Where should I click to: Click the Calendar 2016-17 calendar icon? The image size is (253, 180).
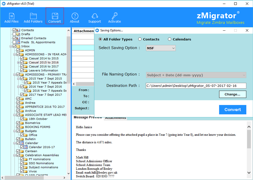tap(26, 147)
